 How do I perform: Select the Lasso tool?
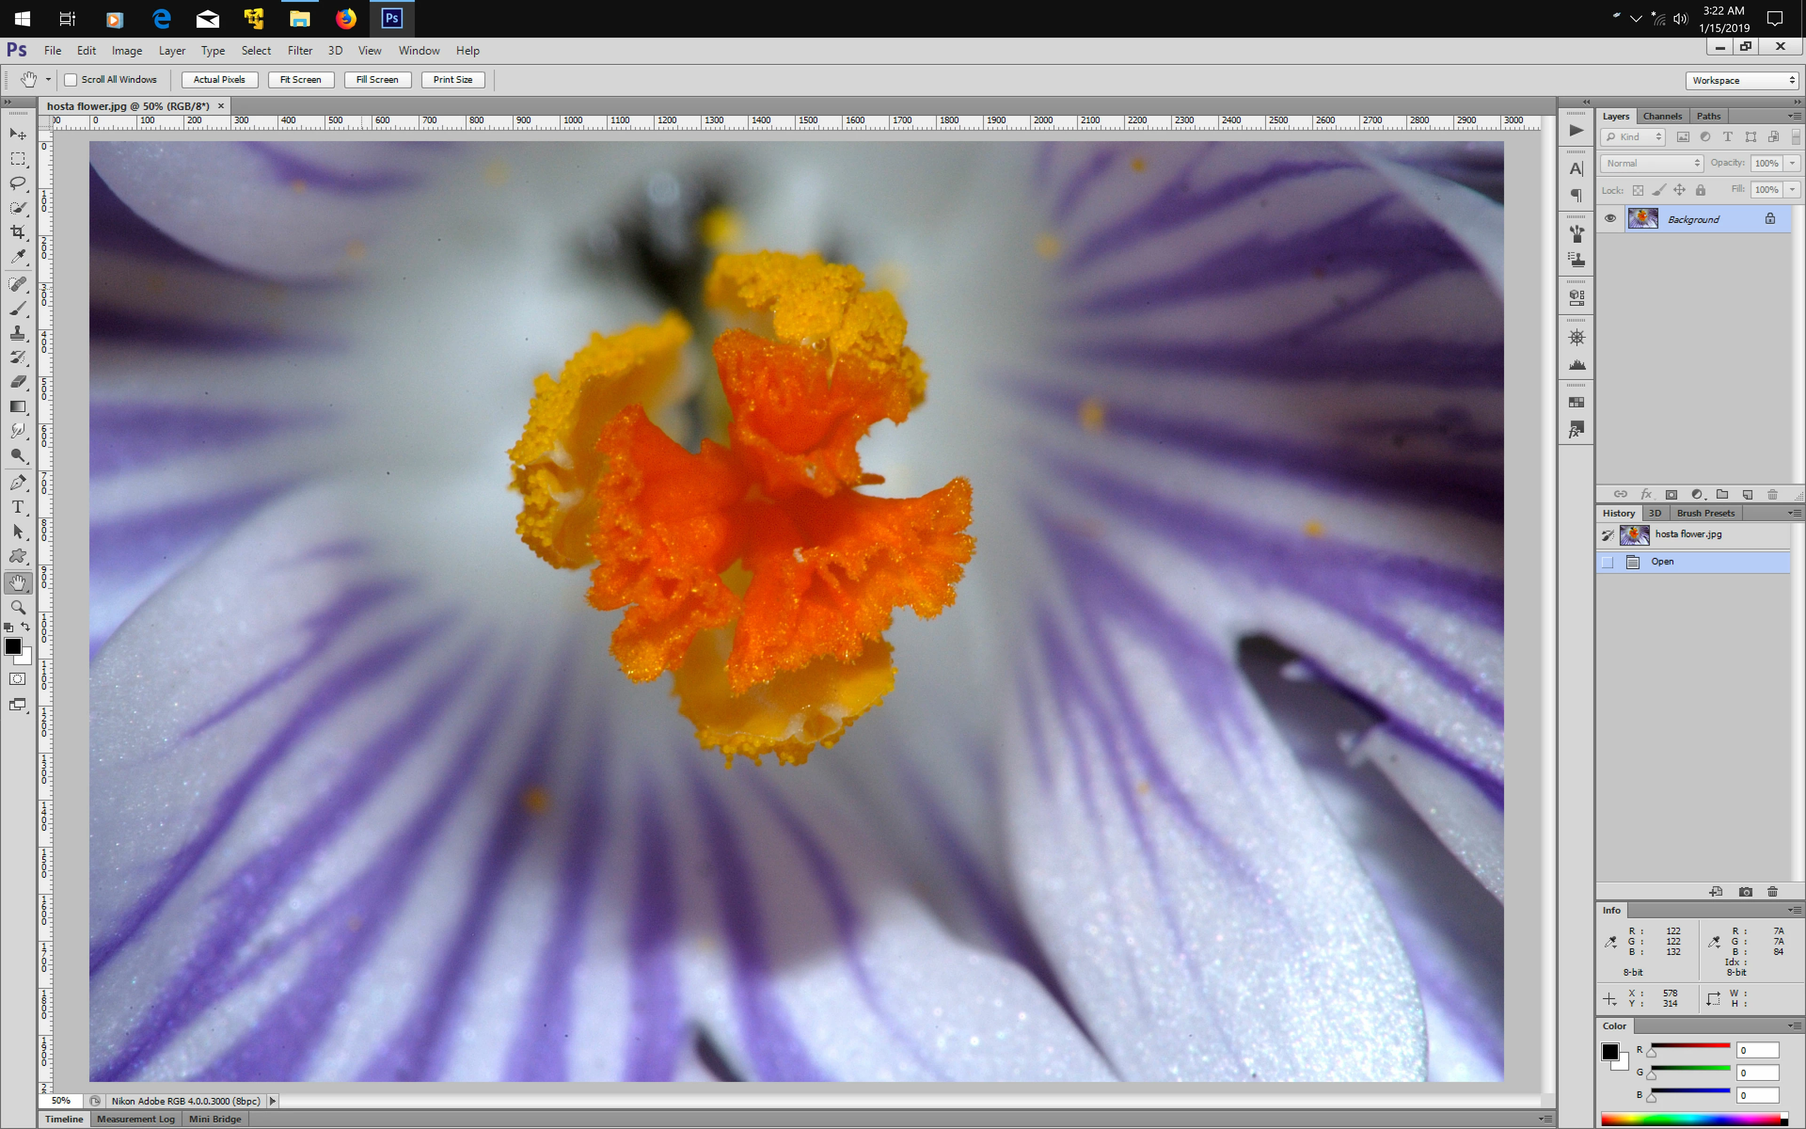click(x=18, y=183)
